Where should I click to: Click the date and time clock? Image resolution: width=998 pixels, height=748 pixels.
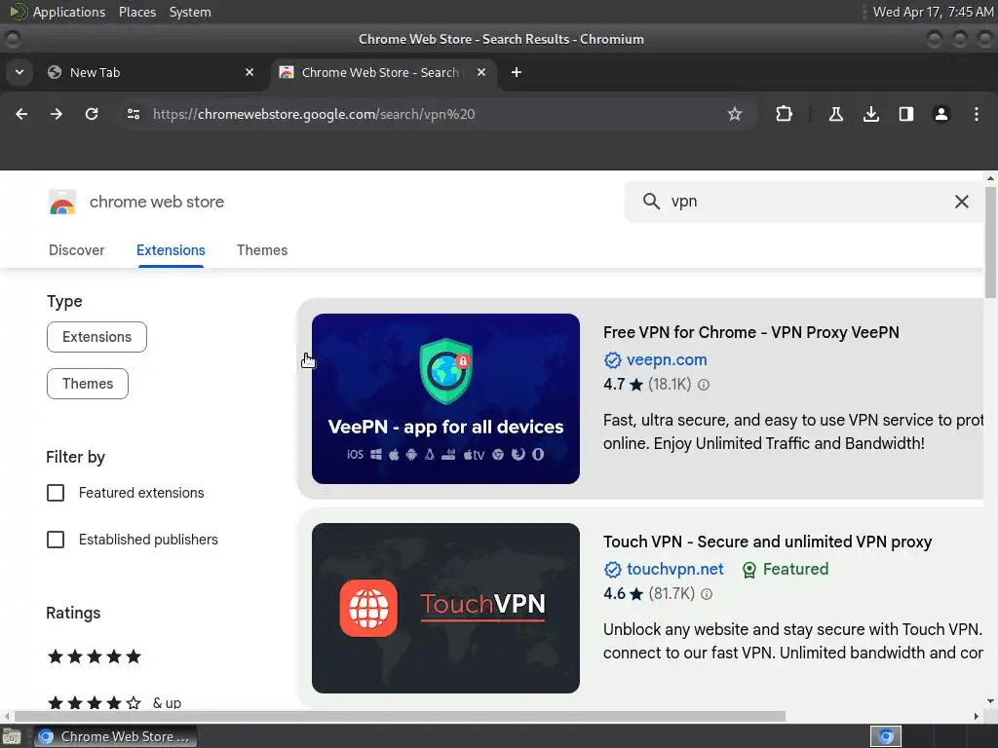pyautogui.click(x=933, y=12)
